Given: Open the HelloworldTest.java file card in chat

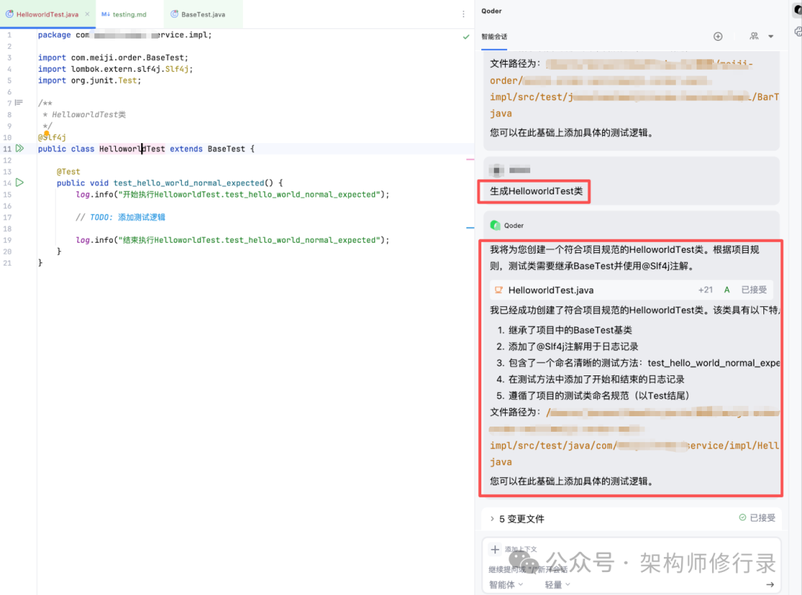Looking at the screenshot, I should (631, 290).
